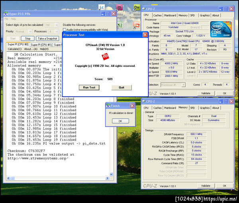Screen dimensions: 239x203
Task: Click the Score 589 value
Action: tap(110, 79)
